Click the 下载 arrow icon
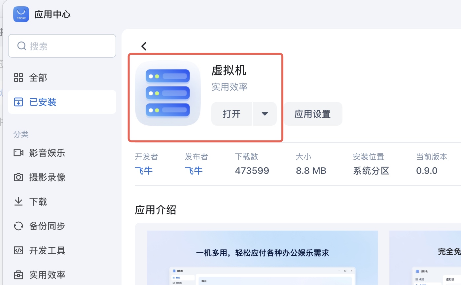Image resolution: width=461 pixels, height=285 pixels. coord(18,202)
